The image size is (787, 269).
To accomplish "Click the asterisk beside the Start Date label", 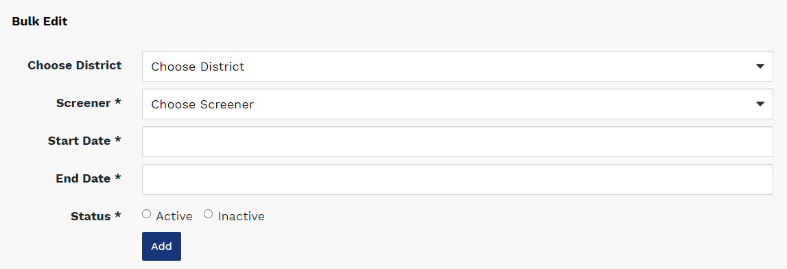I will 118,139.
